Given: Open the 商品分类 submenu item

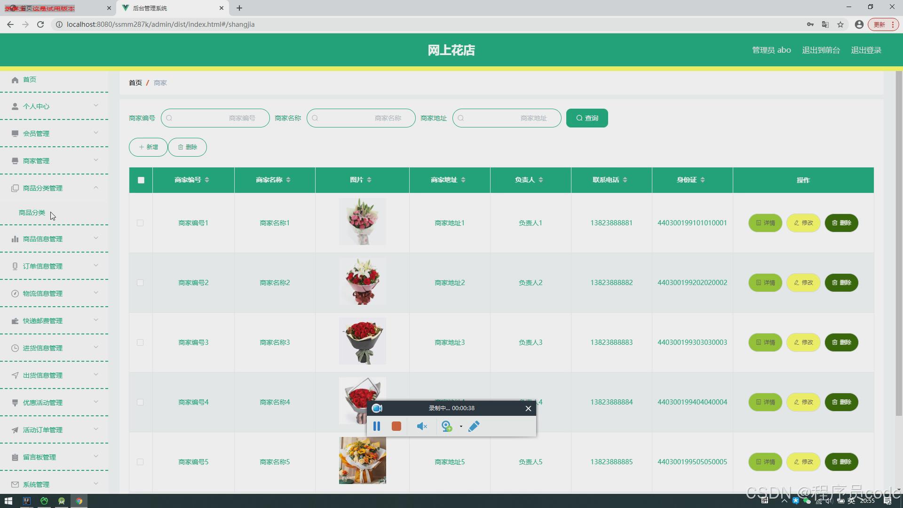Looking at the screenshot, I should pos(32,213).
